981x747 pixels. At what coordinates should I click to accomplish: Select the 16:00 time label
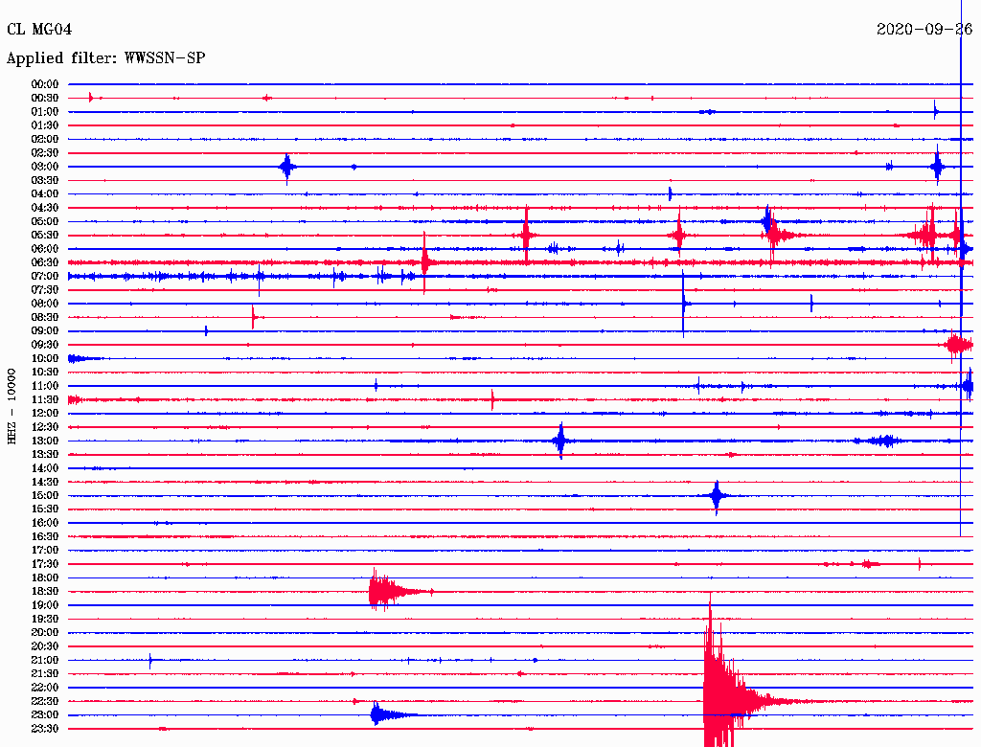45,523
